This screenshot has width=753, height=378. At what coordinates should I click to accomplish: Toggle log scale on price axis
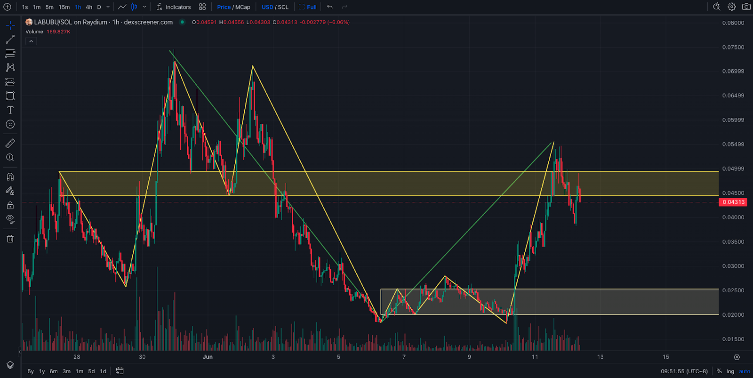tap(730, 371)
